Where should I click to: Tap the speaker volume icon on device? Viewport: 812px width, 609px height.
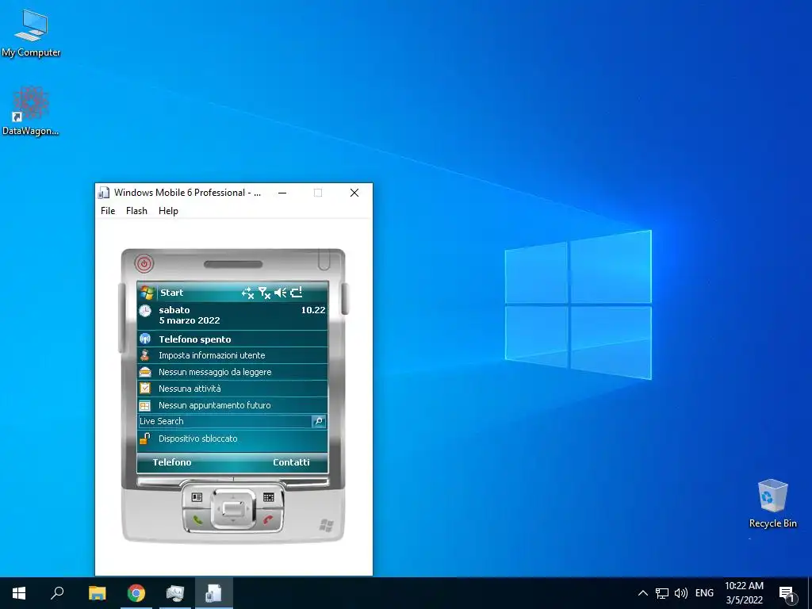(280, 293)
